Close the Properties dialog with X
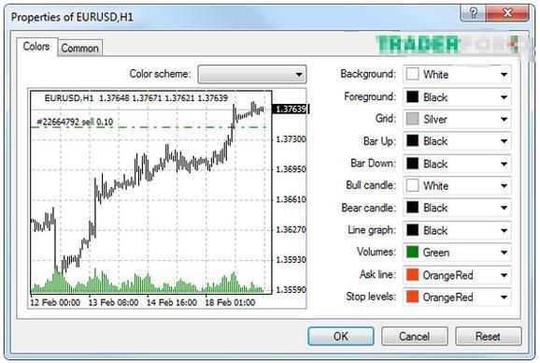The height and width of the screenshot is (363, 540). (x=507, y=13)
